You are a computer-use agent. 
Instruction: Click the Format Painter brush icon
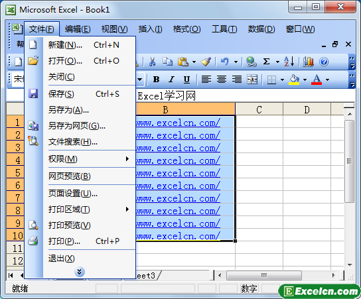tap(206, 62)
